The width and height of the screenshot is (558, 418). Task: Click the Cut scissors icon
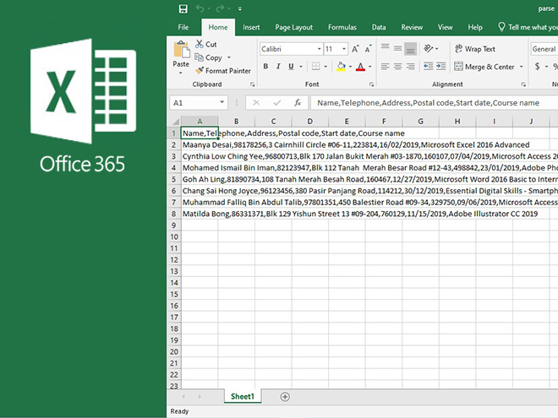click(200, 45)
